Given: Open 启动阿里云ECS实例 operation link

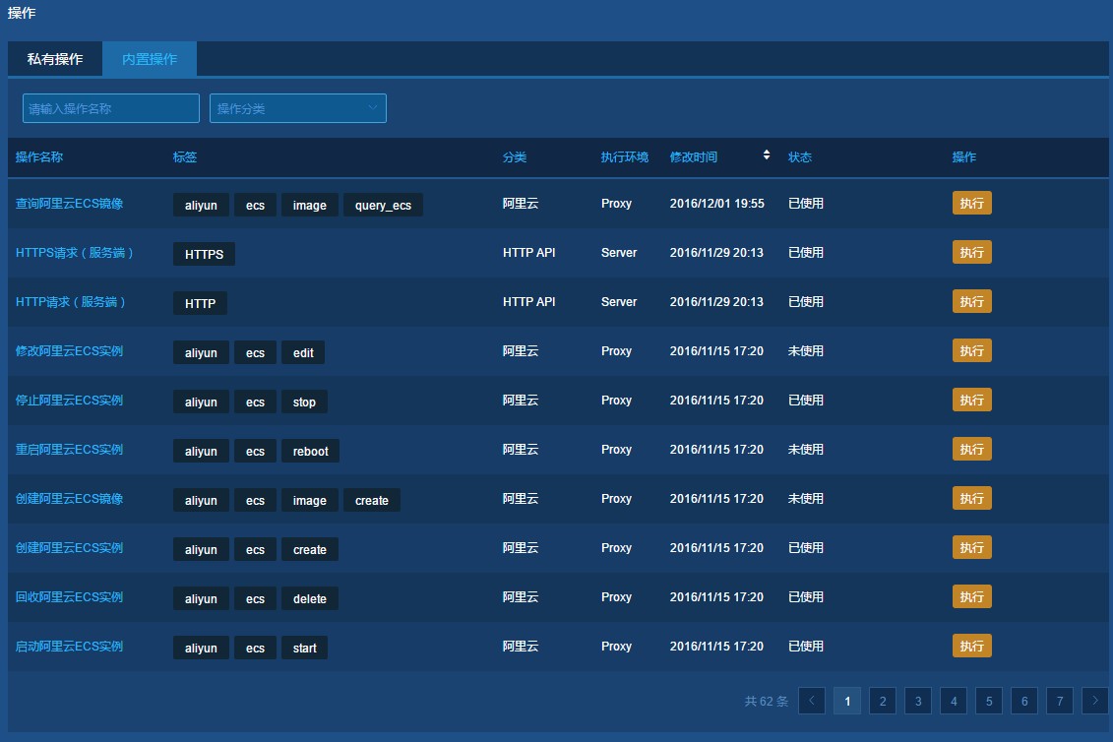Looking at the screenshot, I should pyautogui.click(x=70, y=647).
